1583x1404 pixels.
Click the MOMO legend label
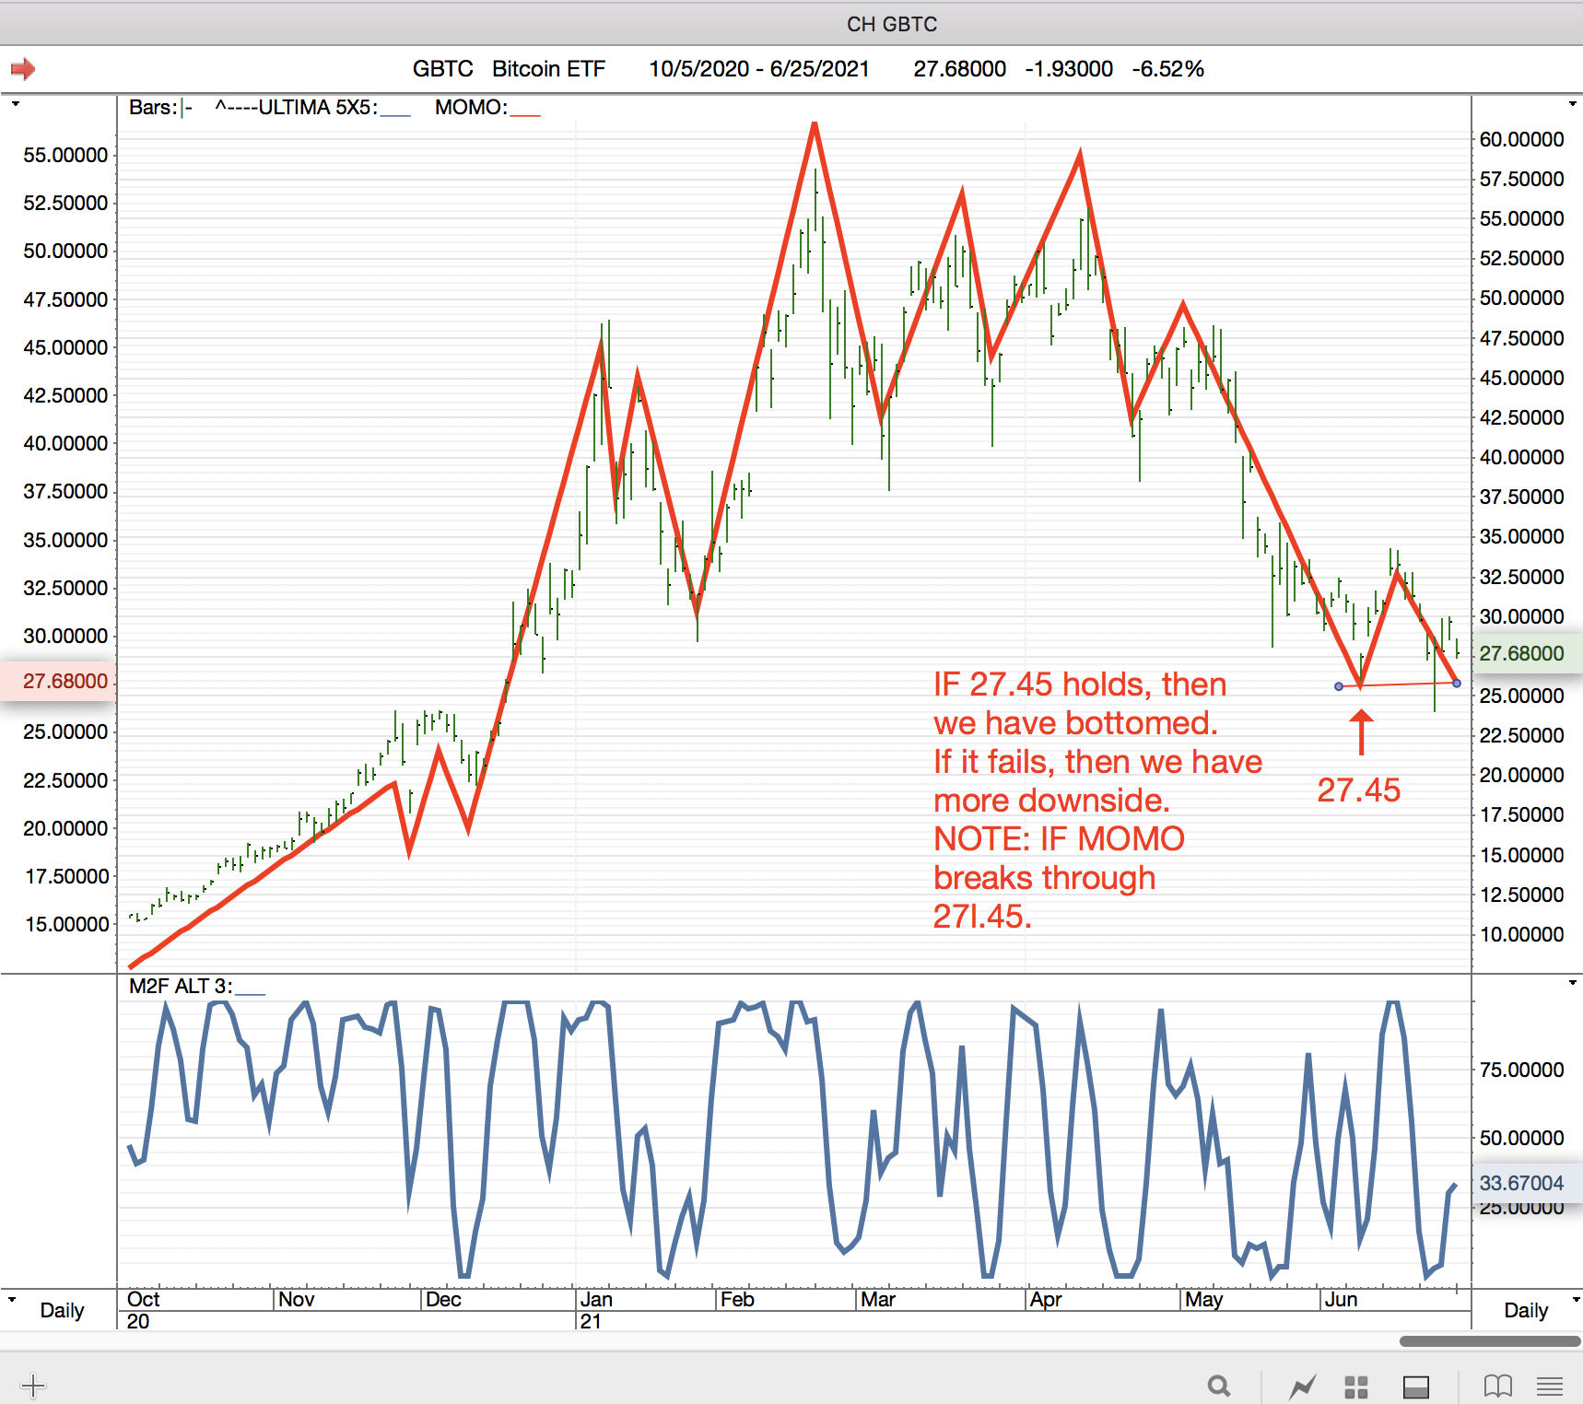point(471,107)
